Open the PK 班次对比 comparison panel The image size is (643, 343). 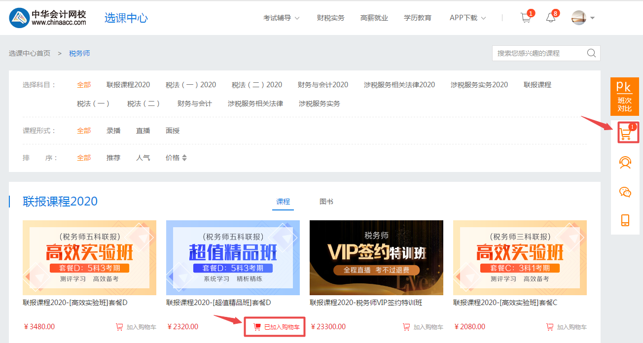coord(625,96)
